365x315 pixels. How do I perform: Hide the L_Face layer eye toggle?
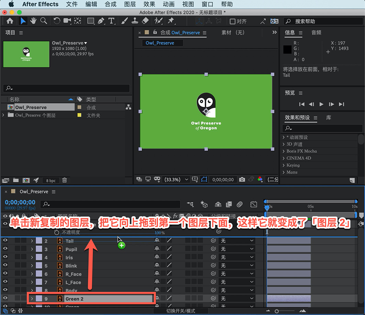[x=5, y=281]
